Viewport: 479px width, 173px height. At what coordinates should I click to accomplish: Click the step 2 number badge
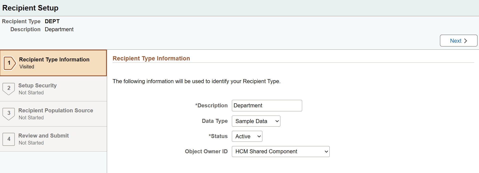[9, 88]
